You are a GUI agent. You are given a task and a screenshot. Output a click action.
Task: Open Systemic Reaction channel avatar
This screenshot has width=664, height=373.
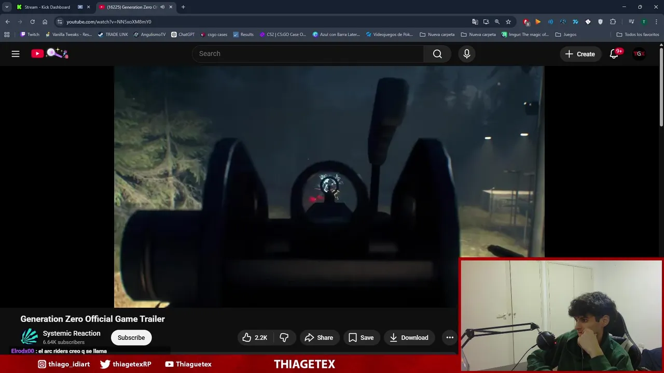tap(30, 337)
